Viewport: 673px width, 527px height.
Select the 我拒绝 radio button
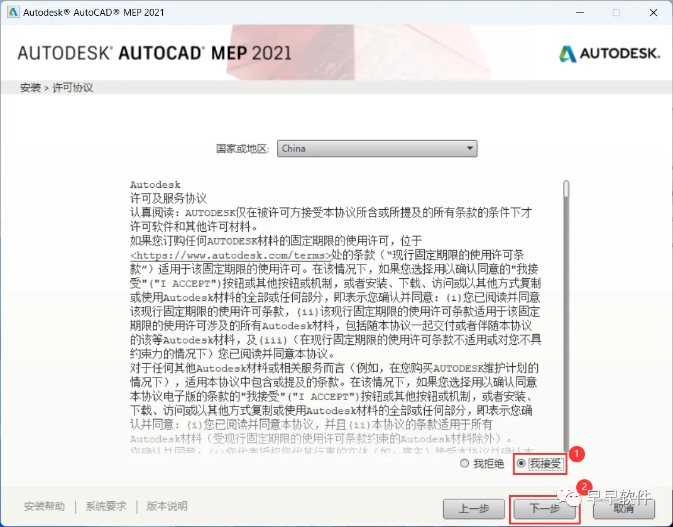(464, 464)
